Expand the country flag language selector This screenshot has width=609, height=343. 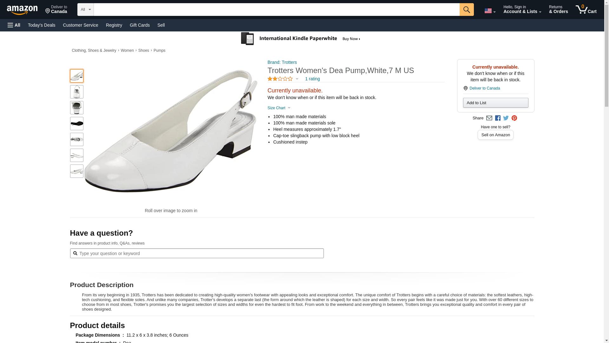(490, 11)
